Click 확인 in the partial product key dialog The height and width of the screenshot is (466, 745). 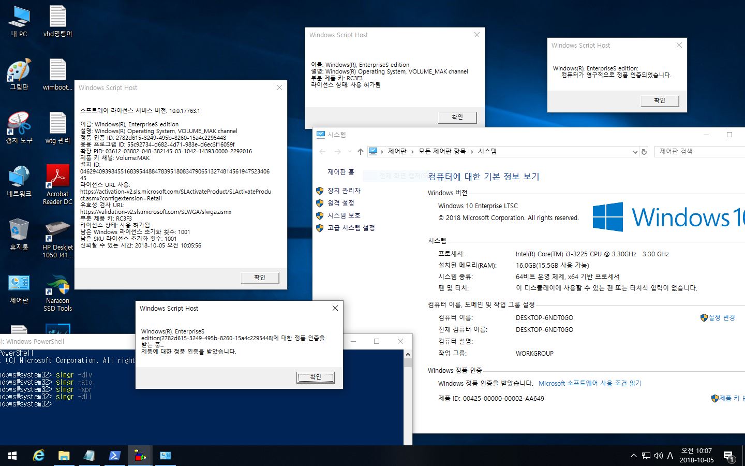pos(457,118)
